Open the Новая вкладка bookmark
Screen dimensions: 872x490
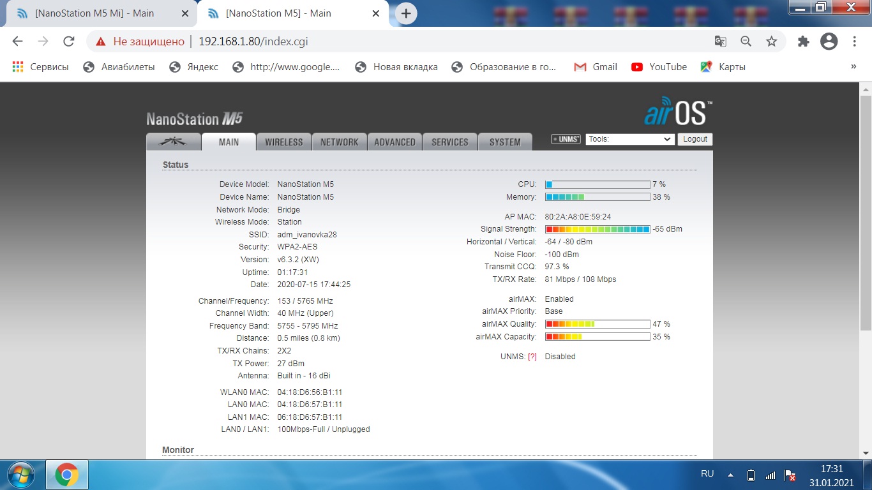396,67
